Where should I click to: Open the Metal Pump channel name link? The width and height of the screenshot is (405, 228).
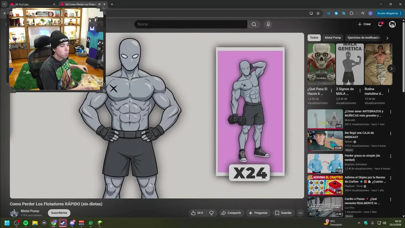30,211
